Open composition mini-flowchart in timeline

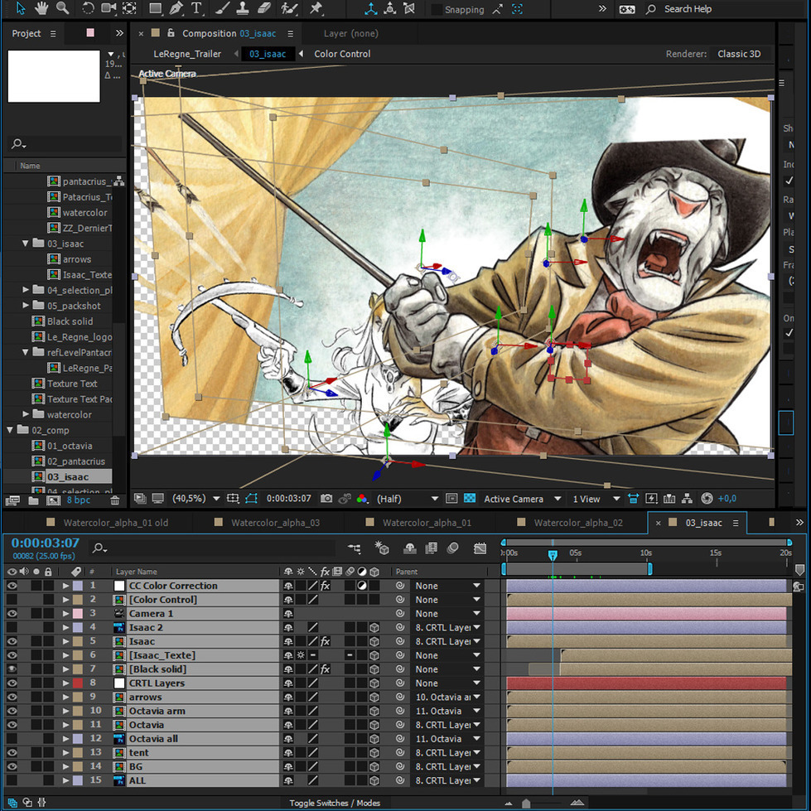[355, 548]
